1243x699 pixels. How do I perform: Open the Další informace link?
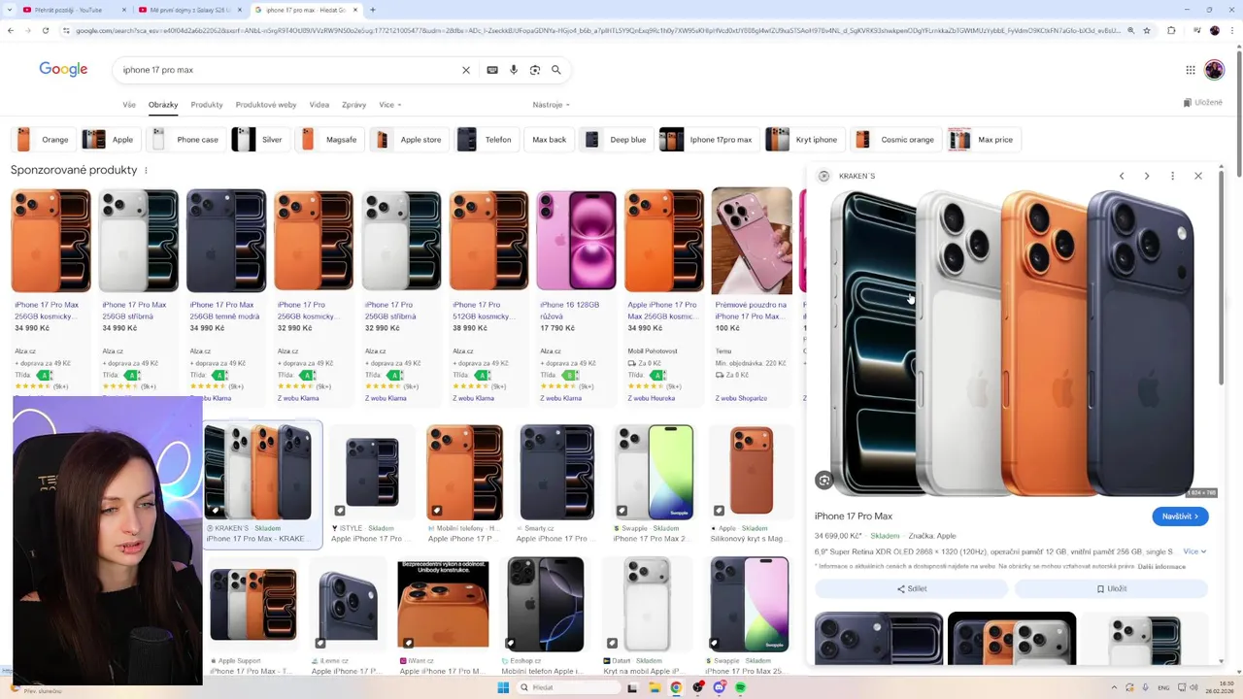click(1161, 566)
